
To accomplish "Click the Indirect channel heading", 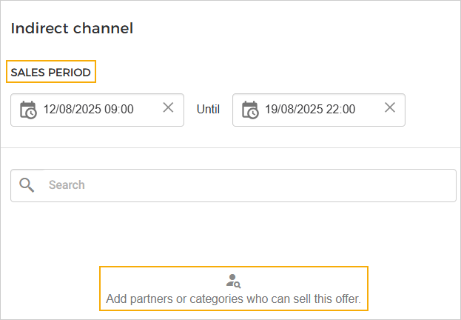I will pos(72,29).
